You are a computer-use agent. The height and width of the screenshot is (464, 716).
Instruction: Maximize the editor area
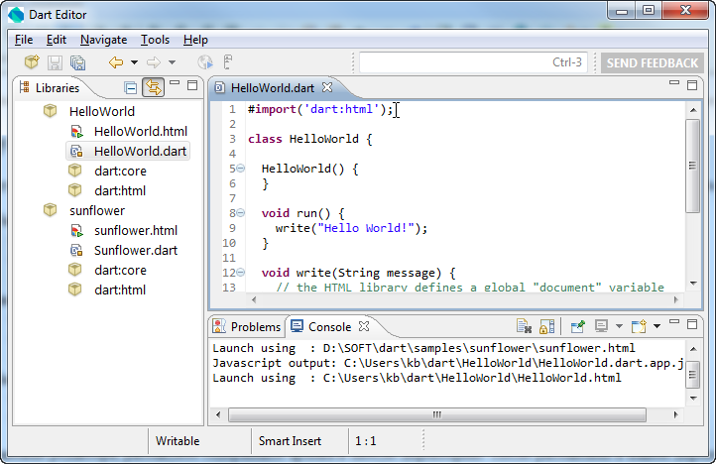pos(692,85)
